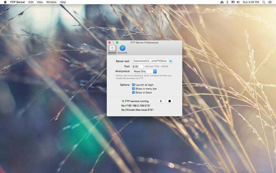Image resolution: width=276 pixels, height=173 pixels.
Task: Stop the FTP service
Action: pyautogui.click(x=169, y=101)
